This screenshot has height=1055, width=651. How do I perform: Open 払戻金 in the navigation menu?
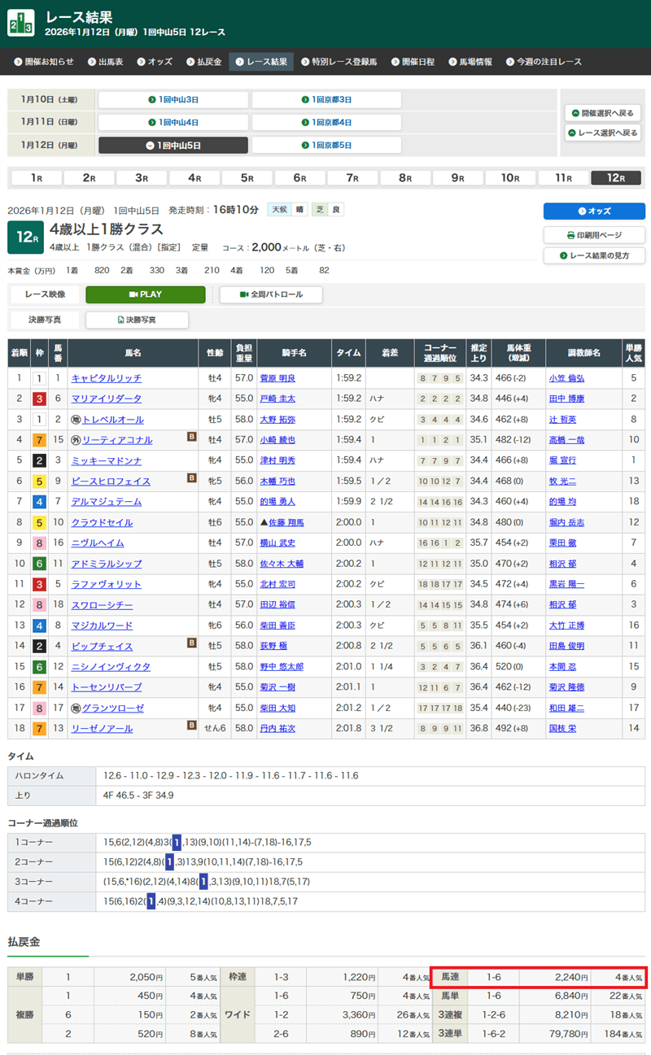point(203,62)
